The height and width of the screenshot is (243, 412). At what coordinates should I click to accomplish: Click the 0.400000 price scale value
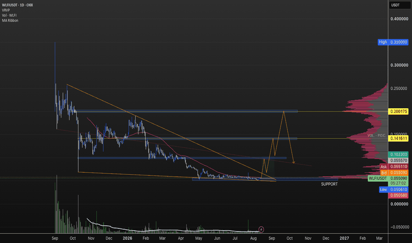[x=399, y=19]
